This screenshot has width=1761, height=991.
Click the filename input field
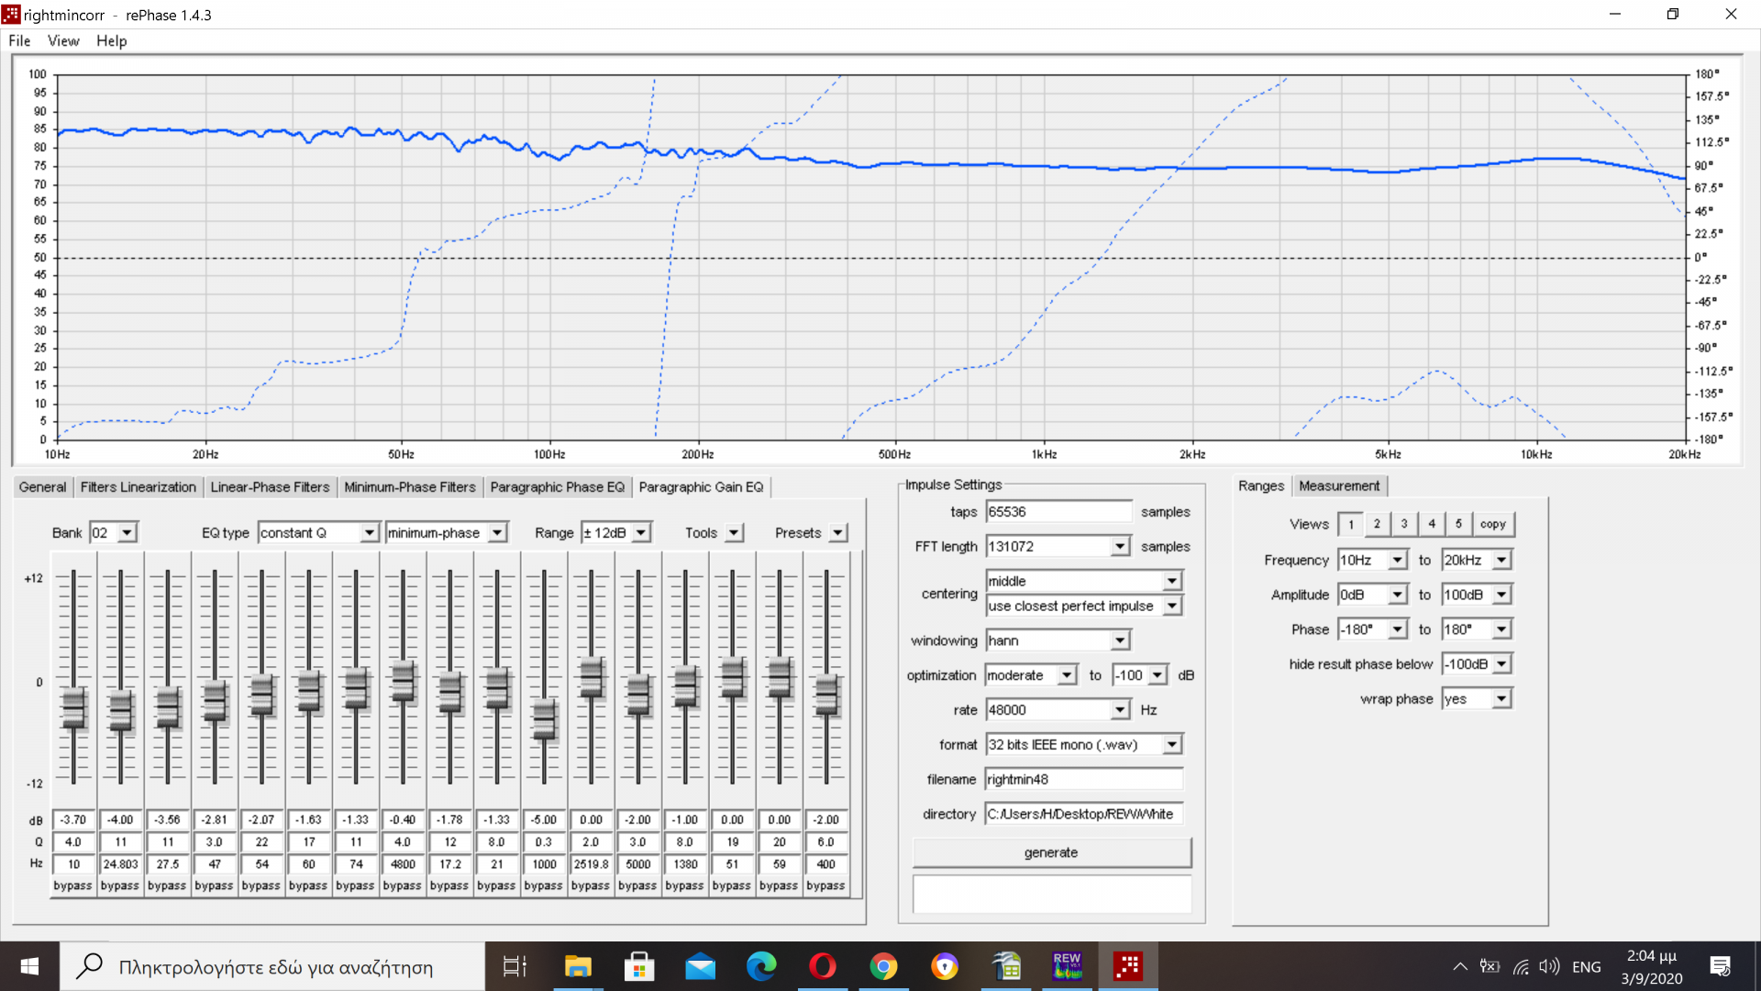1083,779
